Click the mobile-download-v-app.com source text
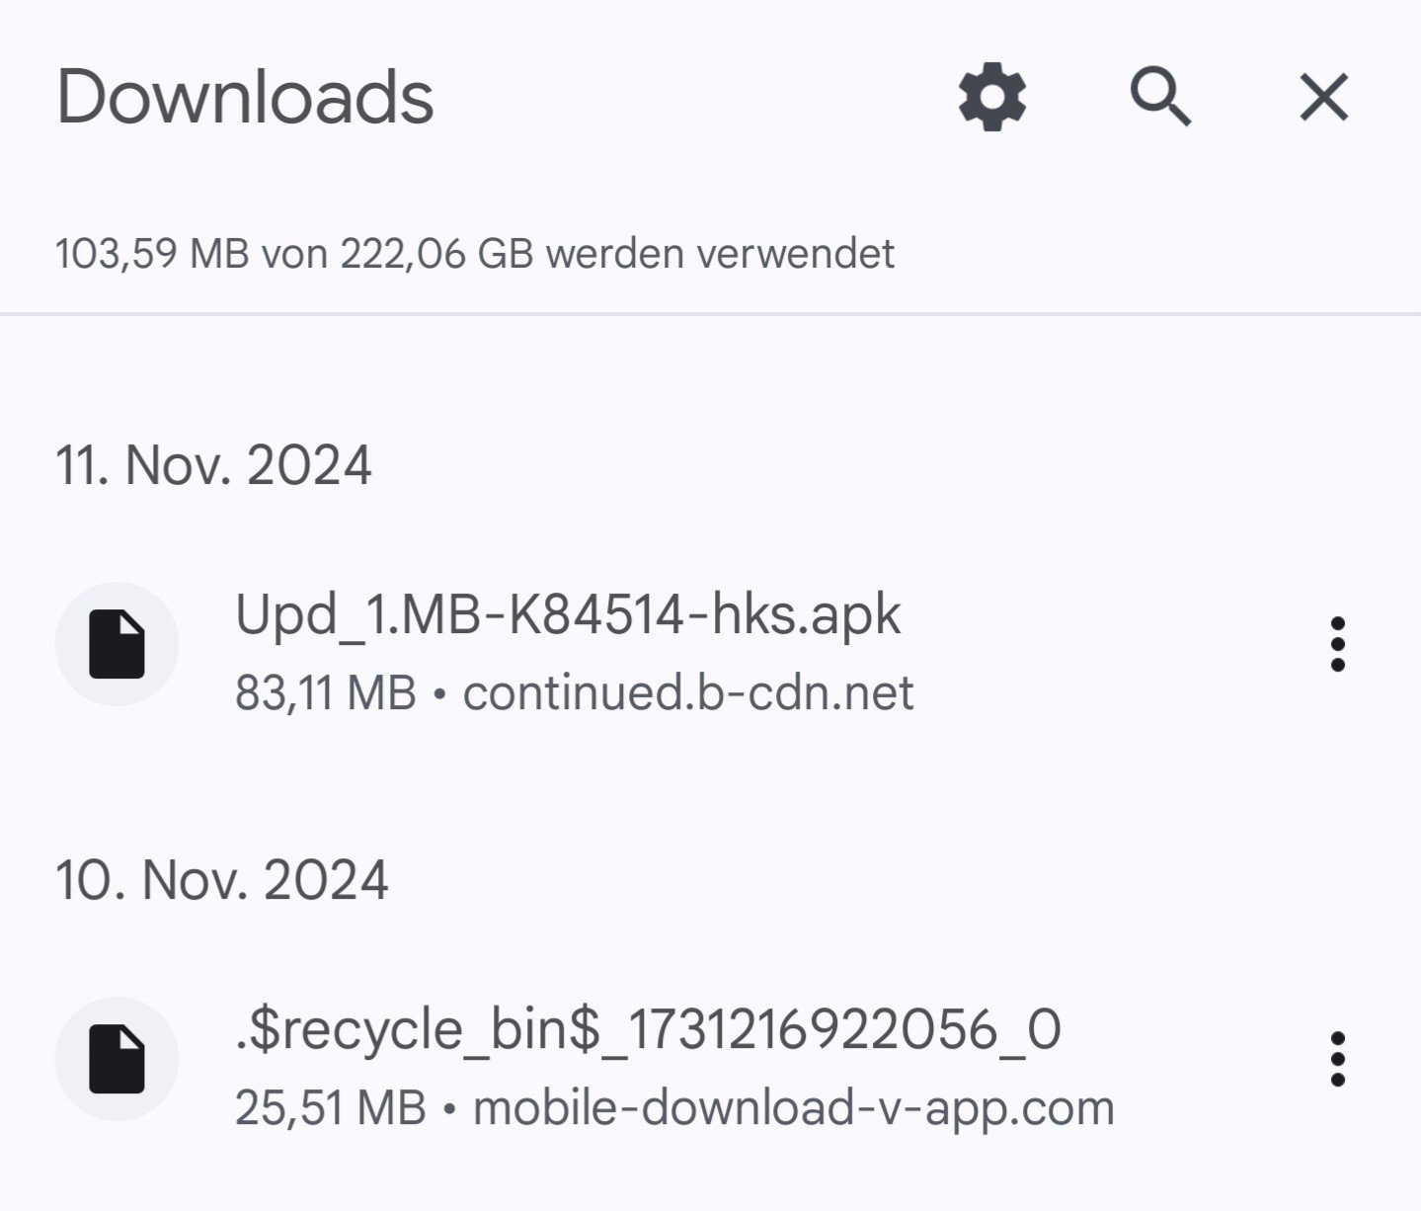The image size is (1421, 1211). click(794, 1107)
